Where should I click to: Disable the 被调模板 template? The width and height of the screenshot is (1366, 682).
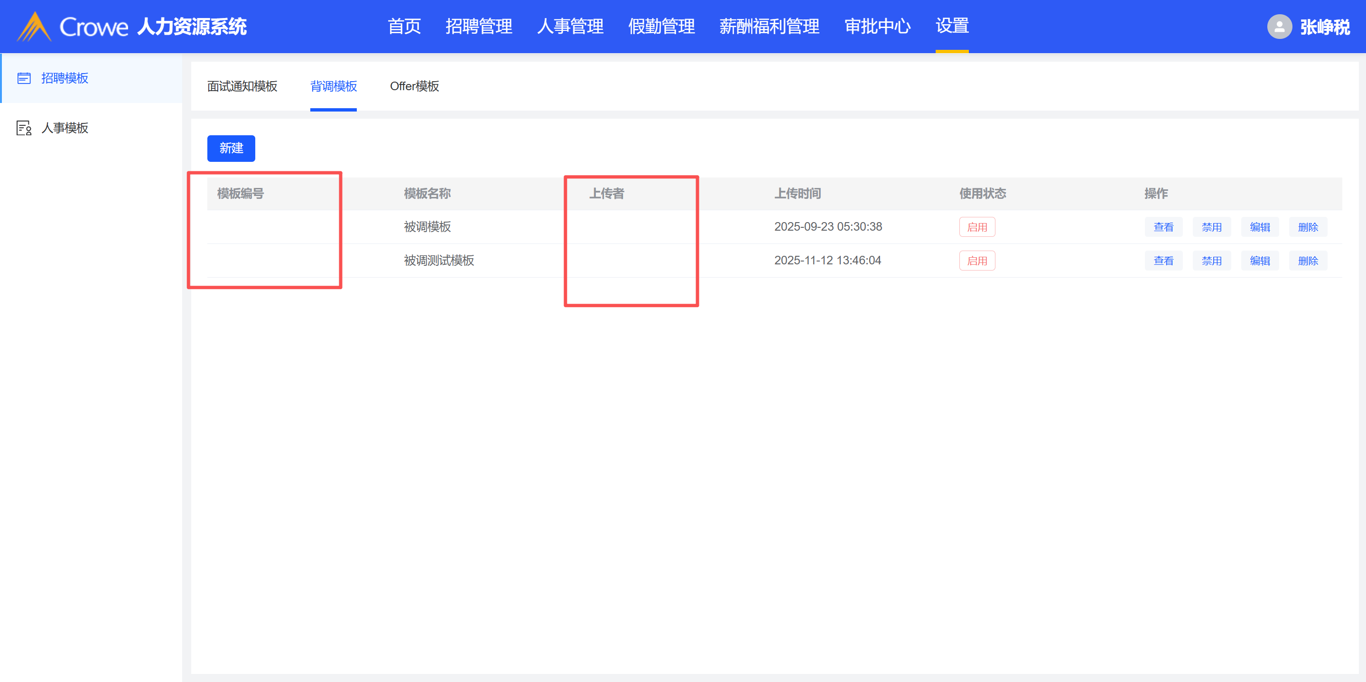tap(1211, 227)
